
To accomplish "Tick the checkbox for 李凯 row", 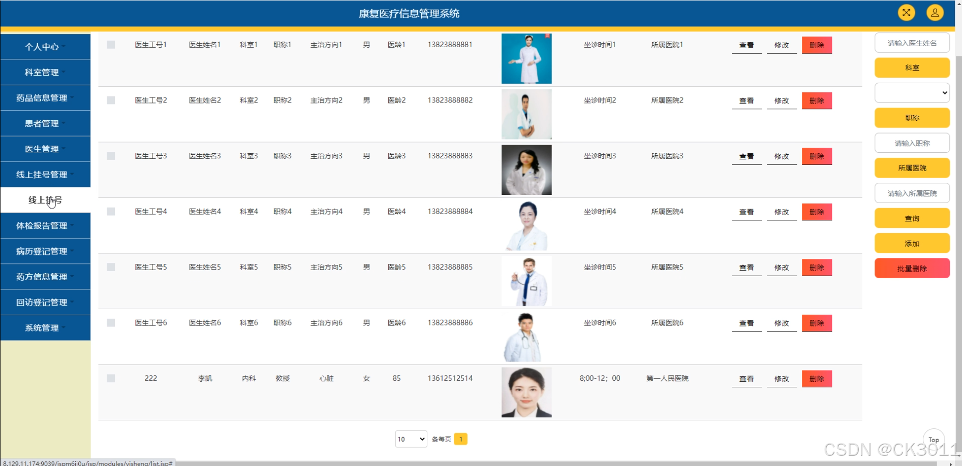I will tap(111, 378).
